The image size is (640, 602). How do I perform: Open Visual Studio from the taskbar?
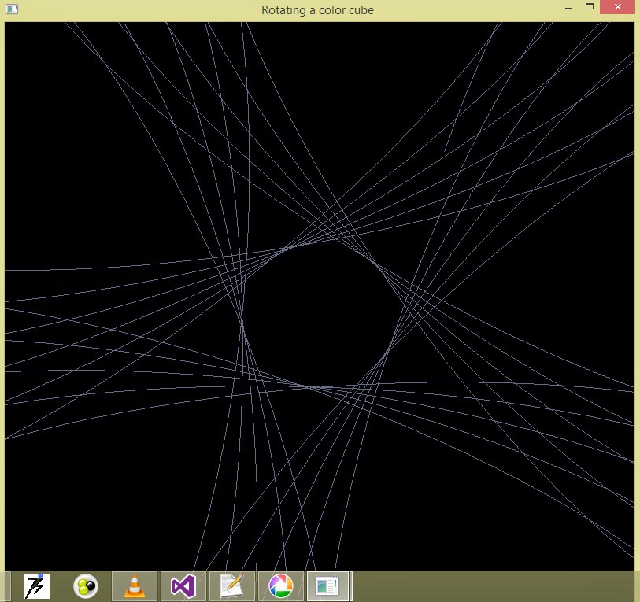coord(183,585)
